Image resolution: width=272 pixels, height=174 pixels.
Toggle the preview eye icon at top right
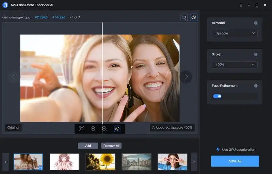(194, 17)
